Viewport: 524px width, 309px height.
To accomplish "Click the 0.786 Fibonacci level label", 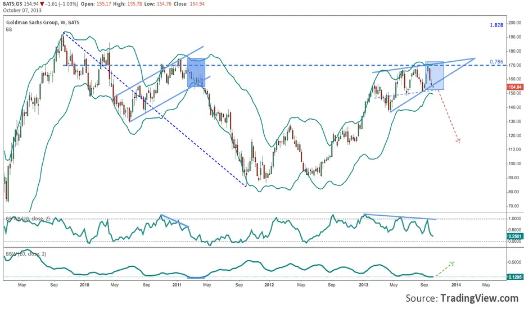I will point(496,61).
